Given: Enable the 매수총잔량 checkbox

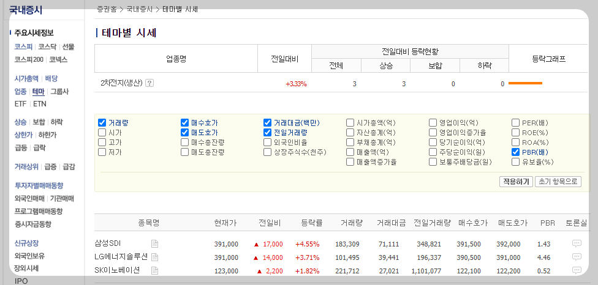Looking at the screenshot, I should [184, 142].
